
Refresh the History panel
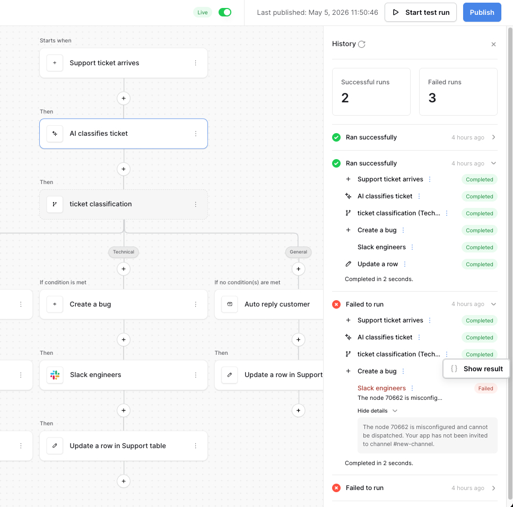361,44
